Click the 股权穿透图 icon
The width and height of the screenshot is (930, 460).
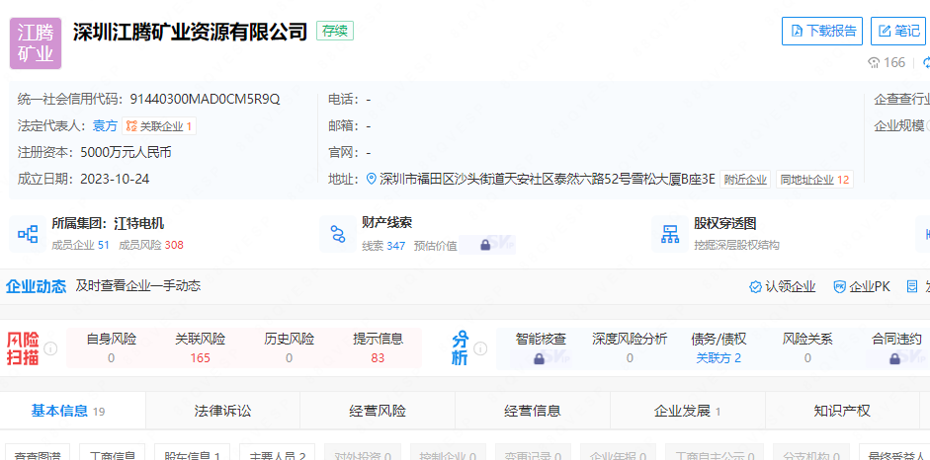tap(670, 234)
